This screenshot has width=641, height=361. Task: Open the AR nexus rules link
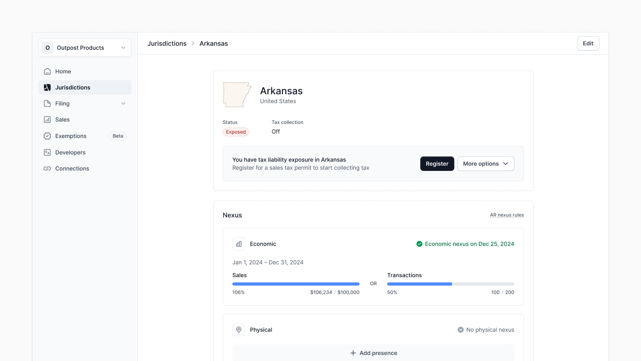point(507,215)
